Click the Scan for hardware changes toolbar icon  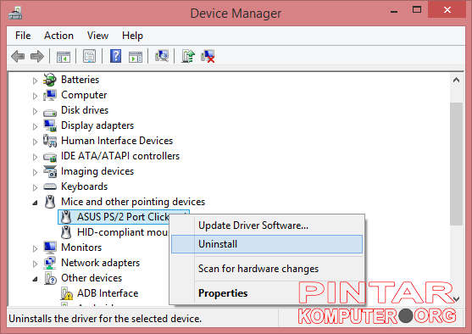[162, 56]
